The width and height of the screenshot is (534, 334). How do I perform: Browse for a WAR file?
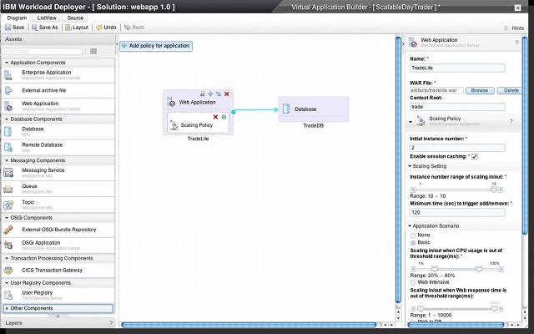pyautogui.click(x=480, y=91)
